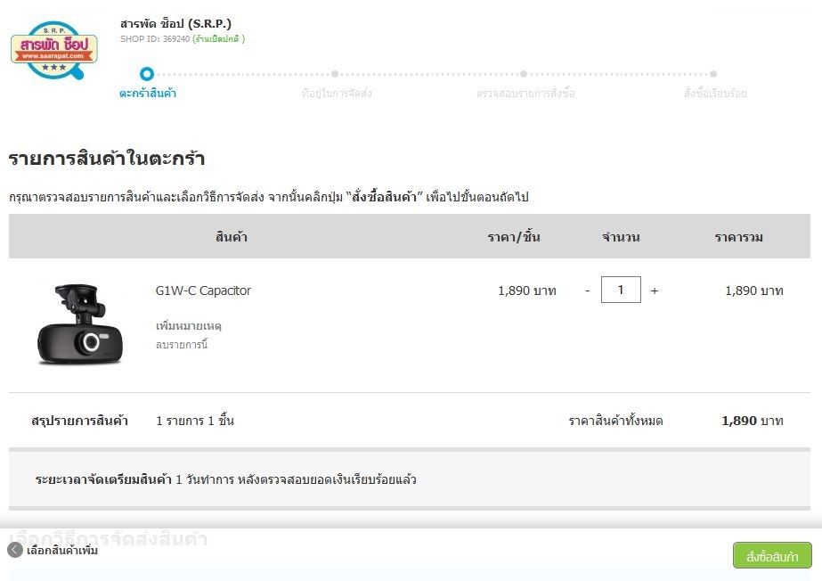Select the ตรวจสอบรายการสั่งซื้อ step label

coord(525,94)
